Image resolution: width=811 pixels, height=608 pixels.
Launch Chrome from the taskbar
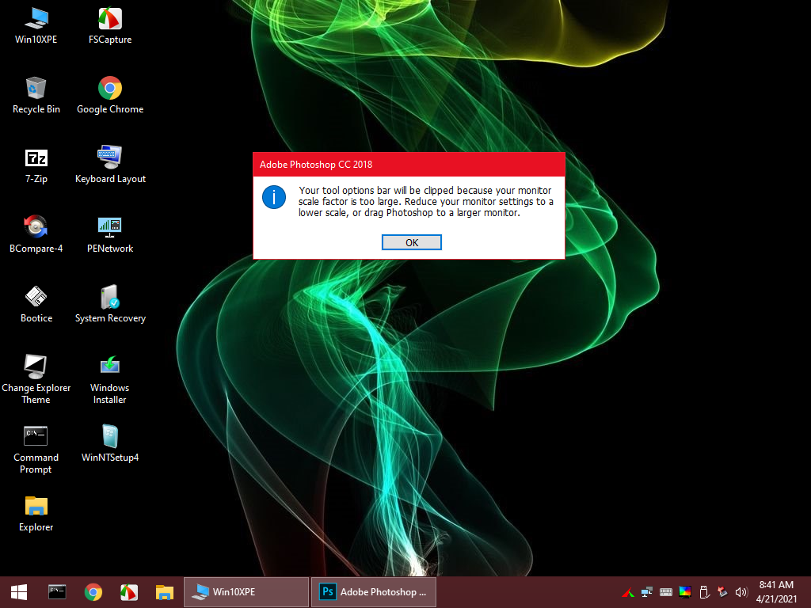tap(93, 592)
